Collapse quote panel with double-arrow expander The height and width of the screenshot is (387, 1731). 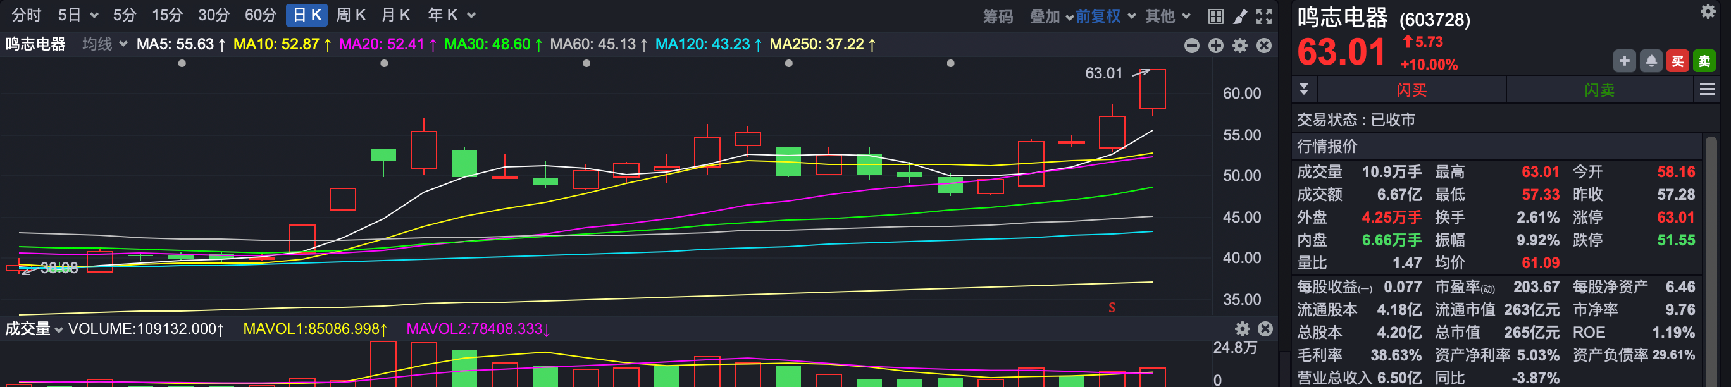point(1303,89)
